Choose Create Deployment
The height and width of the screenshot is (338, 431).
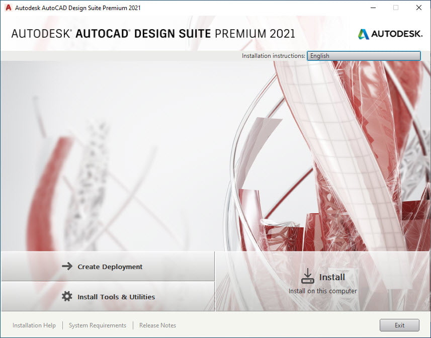(108, 266)
